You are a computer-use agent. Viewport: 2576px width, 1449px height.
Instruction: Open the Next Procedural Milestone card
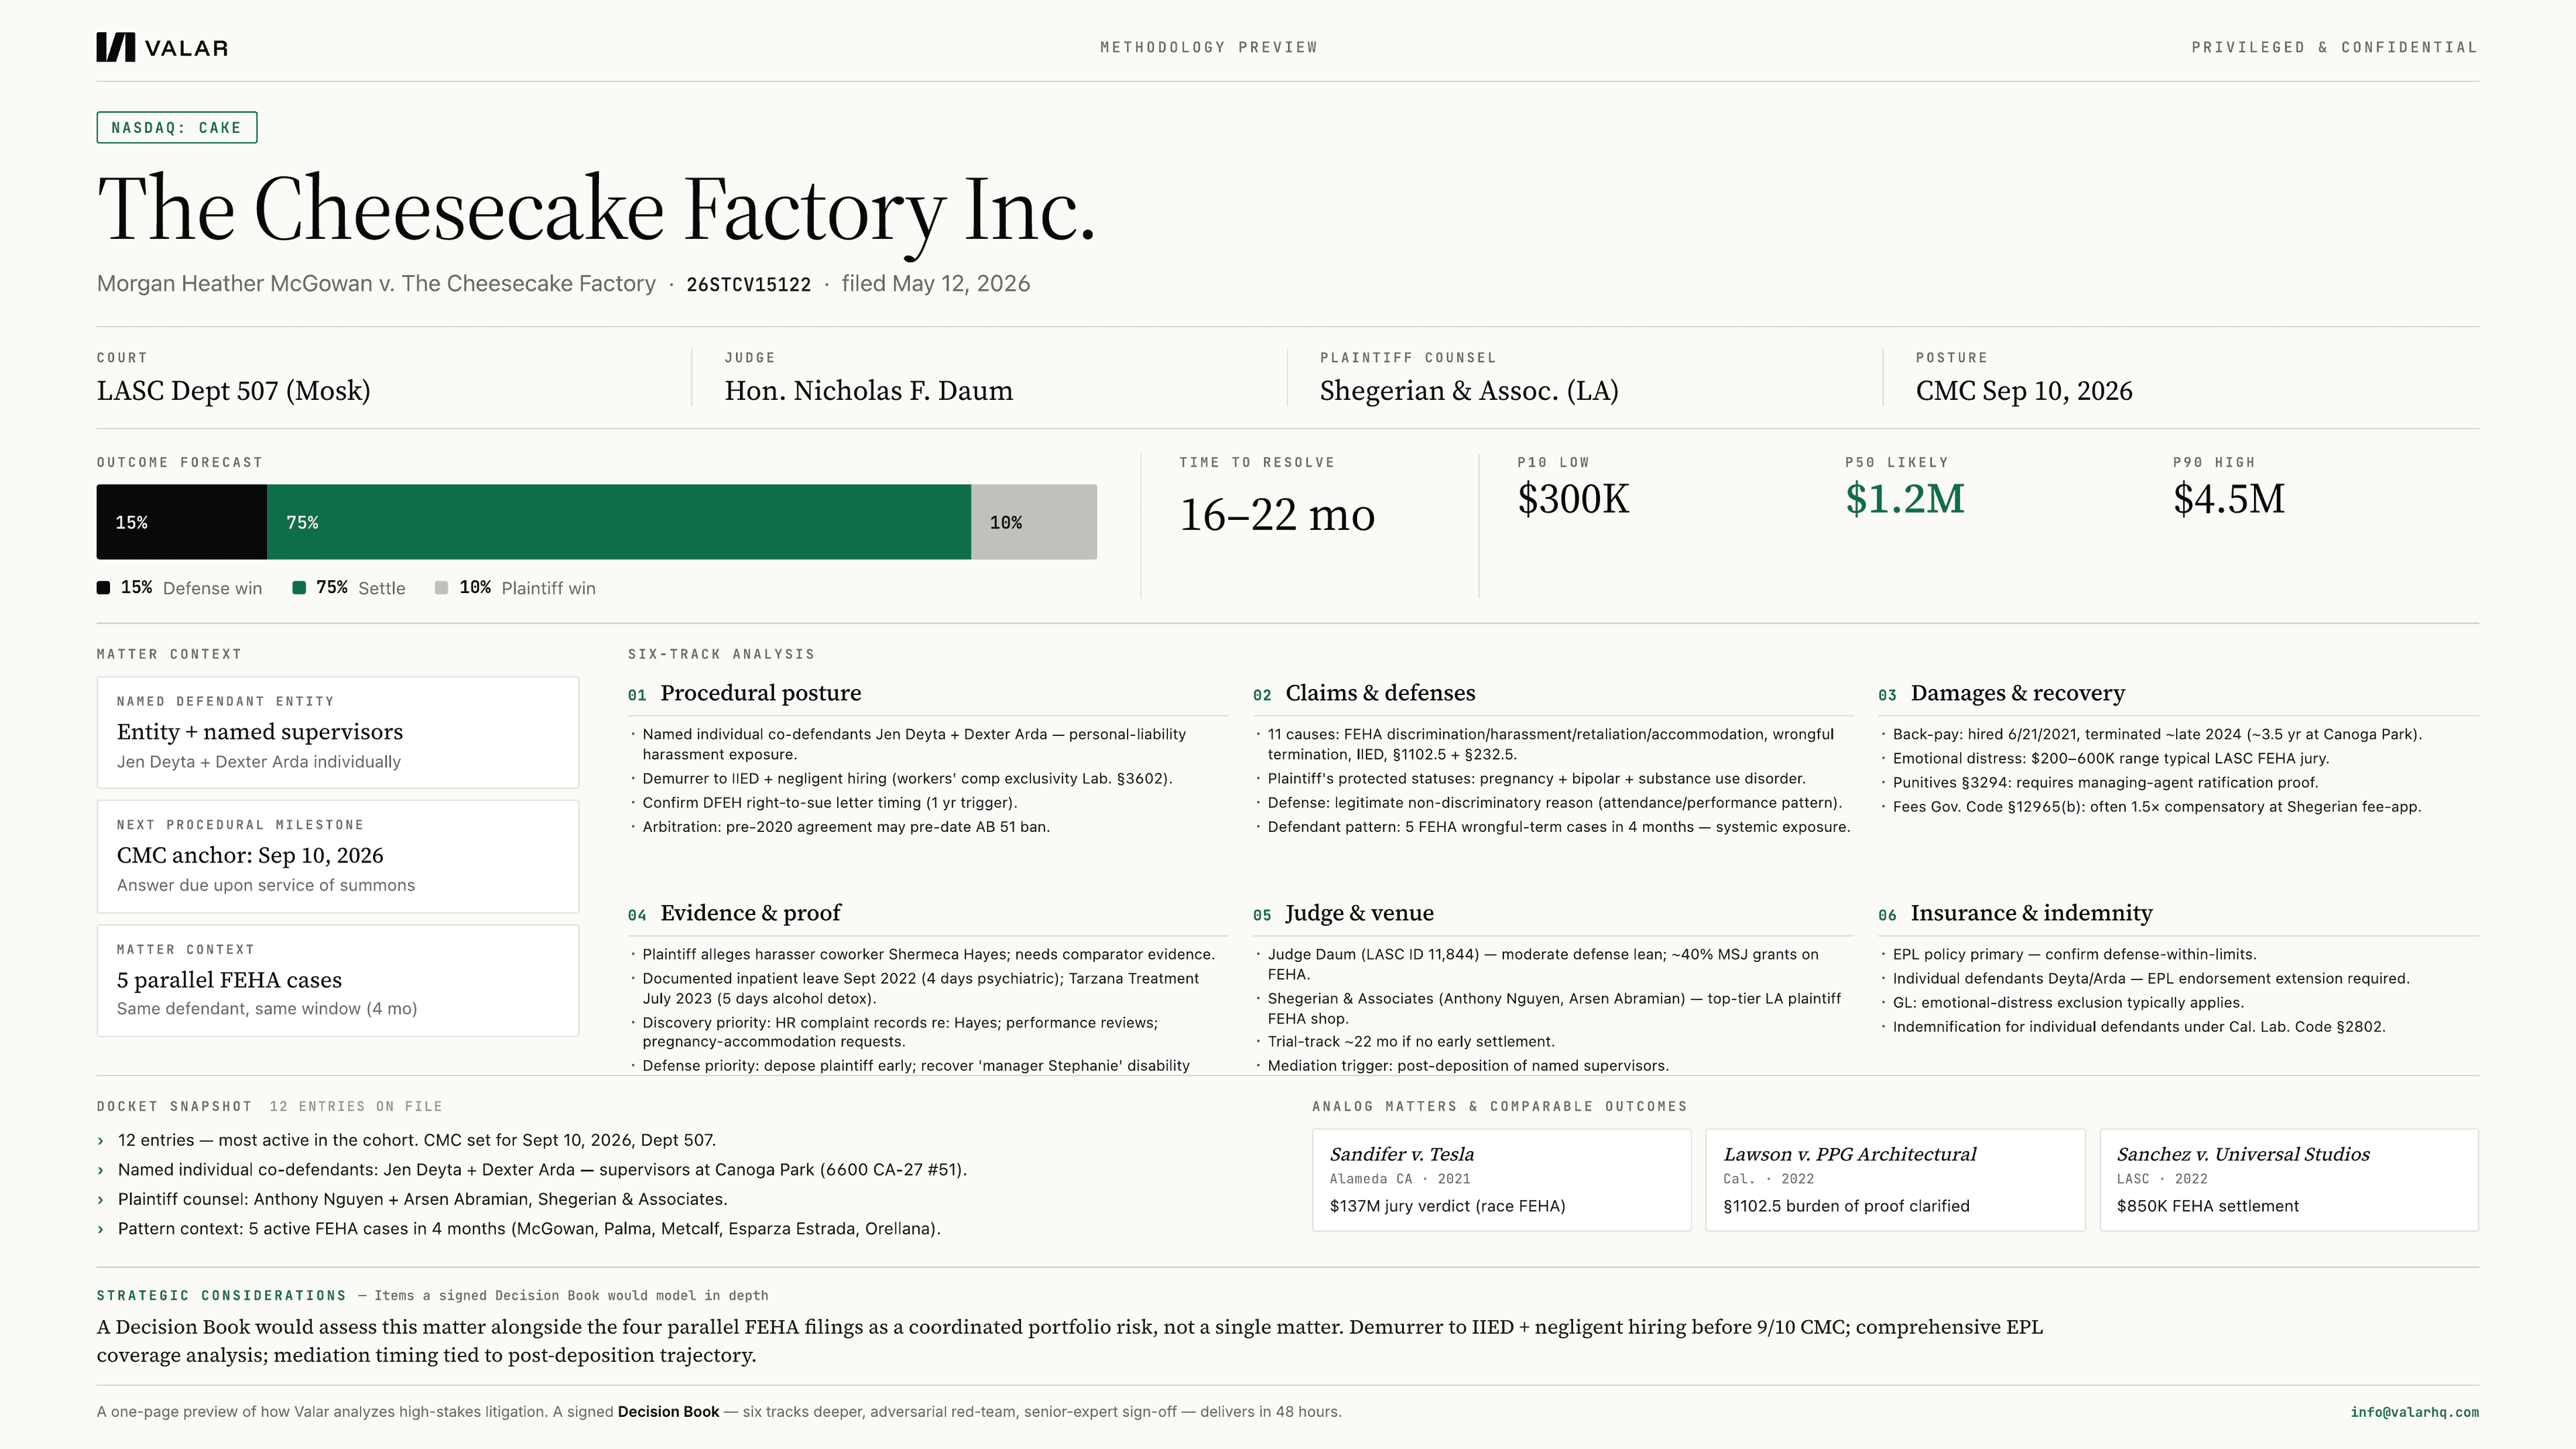click(x=338, y=857)
